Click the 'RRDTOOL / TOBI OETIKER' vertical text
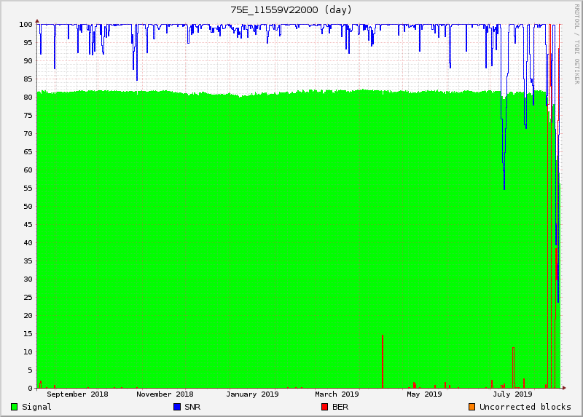Viewport: 583px width, 417px height. pyautogui.click(x=576, y=44)
